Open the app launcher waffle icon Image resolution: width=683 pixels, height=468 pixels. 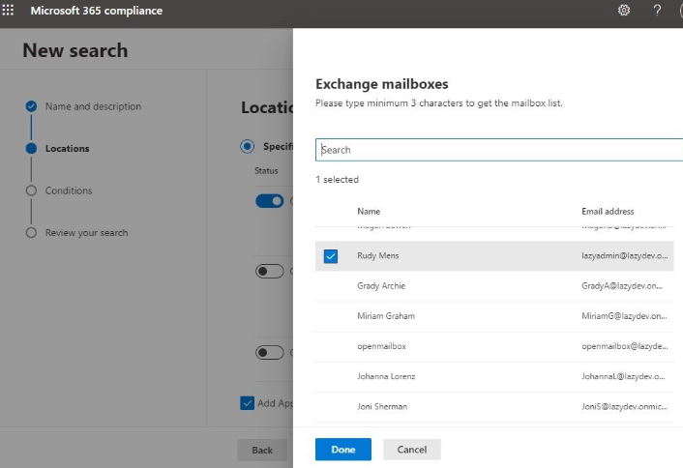8,10
